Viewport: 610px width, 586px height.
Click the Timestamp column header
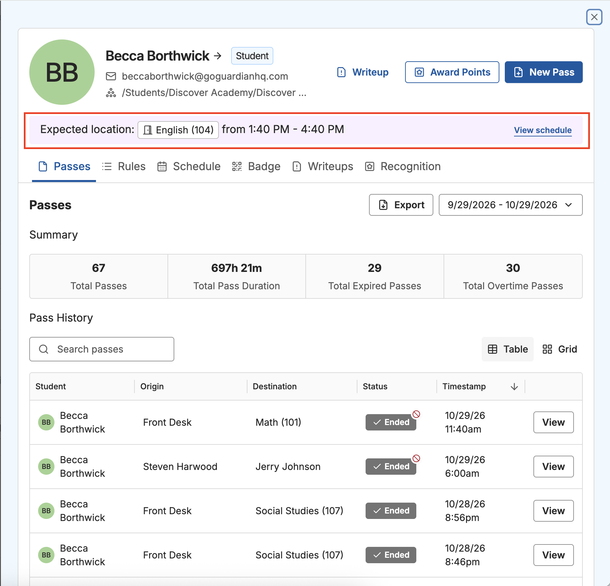tap(464, 387)
